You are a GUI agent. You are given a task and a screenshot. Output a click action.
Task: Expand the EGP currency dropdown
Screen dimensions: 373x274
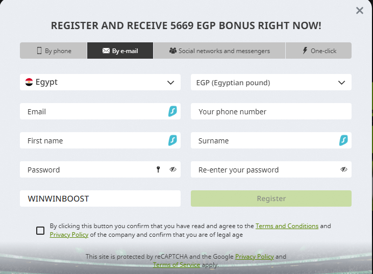(271, 82)
